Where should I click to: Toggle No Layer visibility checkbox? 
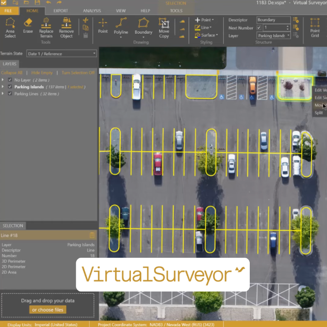click(10, 80)
